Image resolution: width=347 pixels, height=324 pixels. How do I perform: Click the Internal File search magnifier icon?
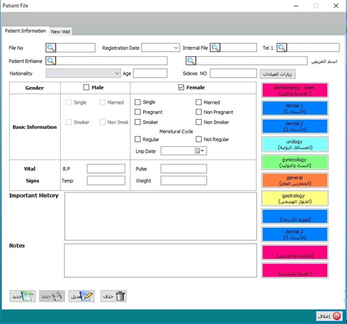pos(215,48)
